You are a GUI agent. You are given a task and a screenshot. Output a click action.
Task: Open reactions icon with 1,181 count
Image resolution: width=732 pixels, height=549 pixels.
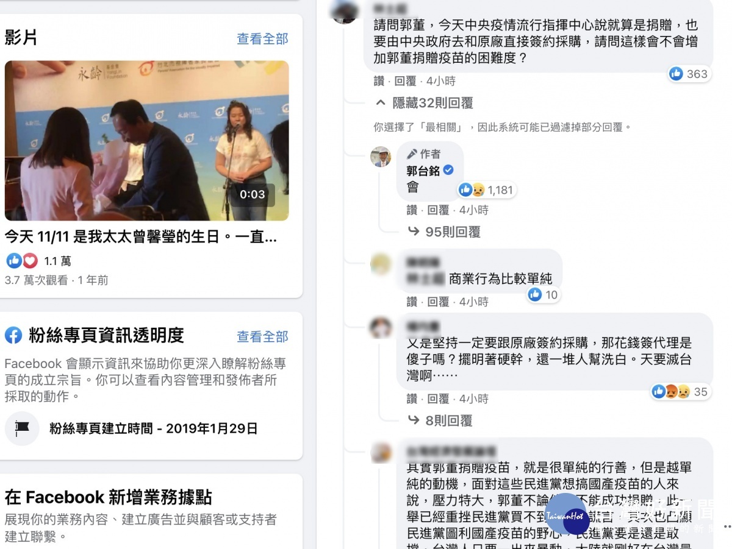472,190
